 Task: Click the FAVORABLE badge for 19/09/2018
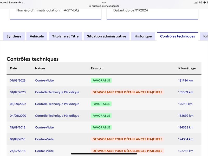(x=101, y=127)
